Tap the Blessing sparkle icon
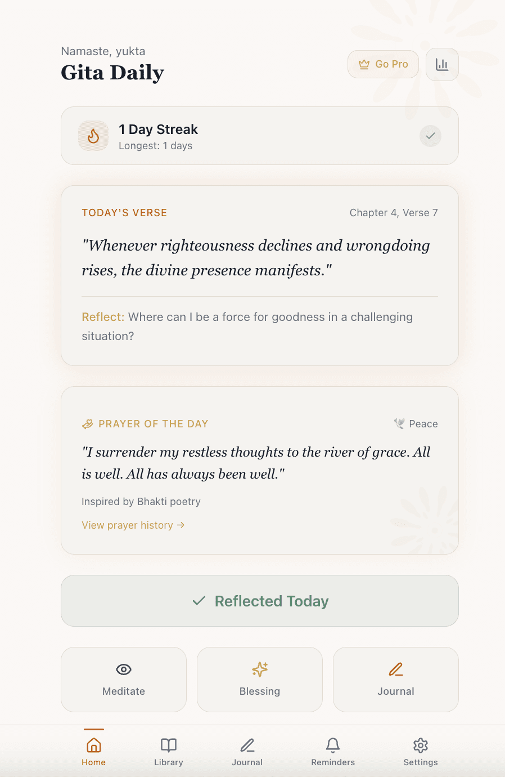Screen dimensions: 505x777 point(259,669)
